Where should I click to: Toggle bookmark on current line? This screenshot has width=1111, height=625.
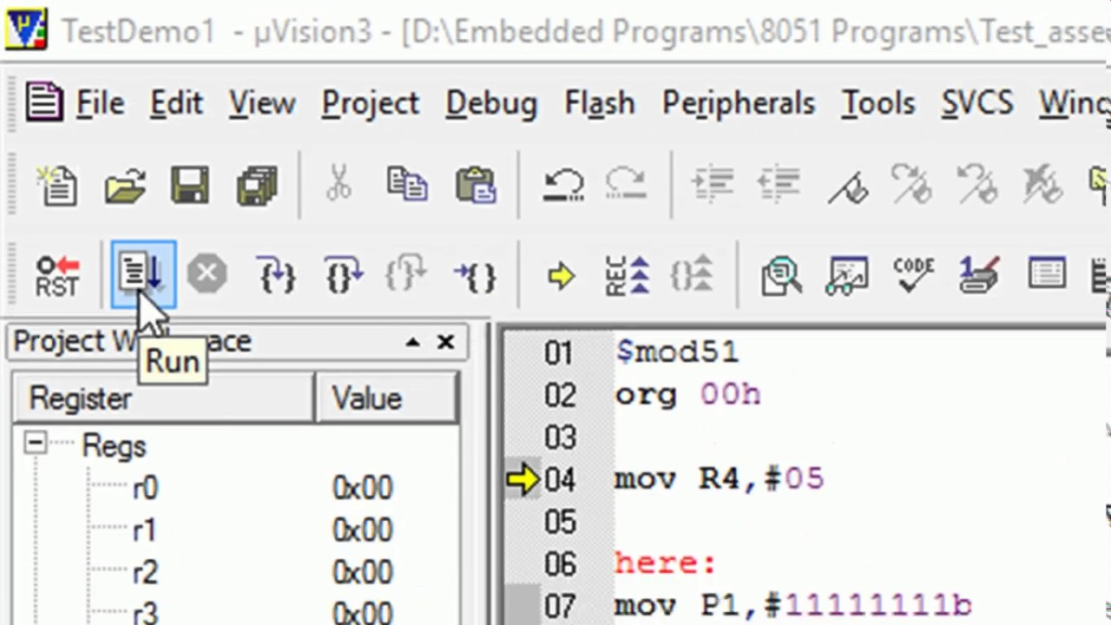click(x=848, y=186)
